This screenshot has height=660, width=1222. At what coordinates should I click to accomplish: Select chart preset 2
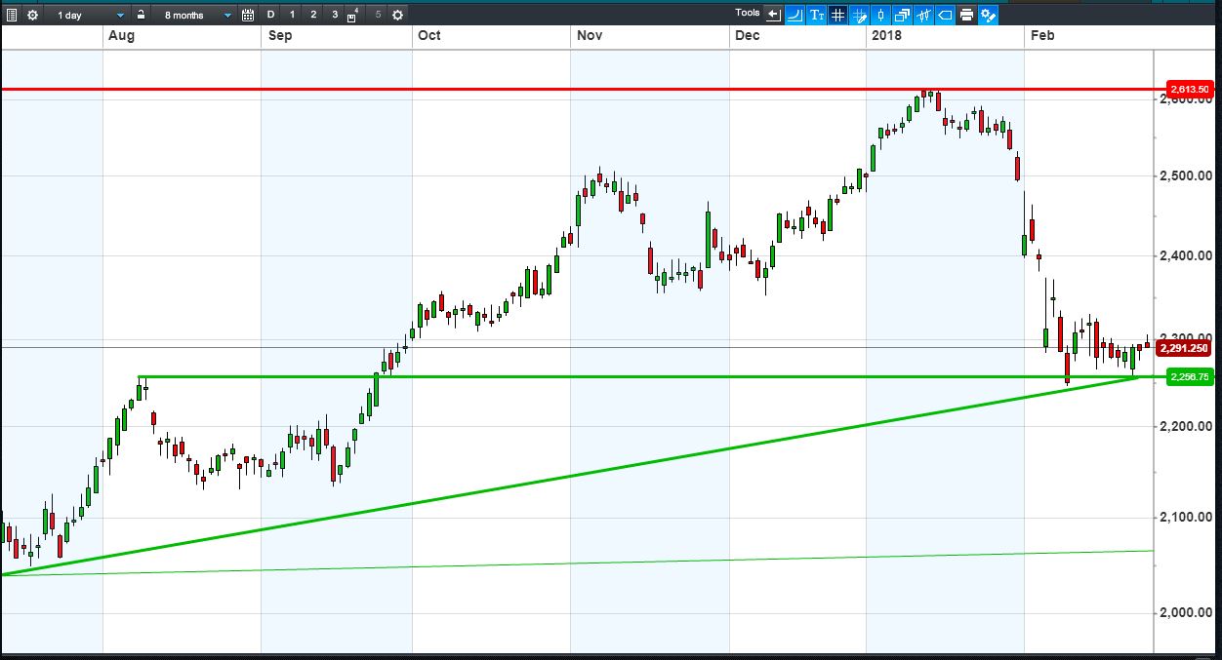pyautogui.click(x=313, y=15)
